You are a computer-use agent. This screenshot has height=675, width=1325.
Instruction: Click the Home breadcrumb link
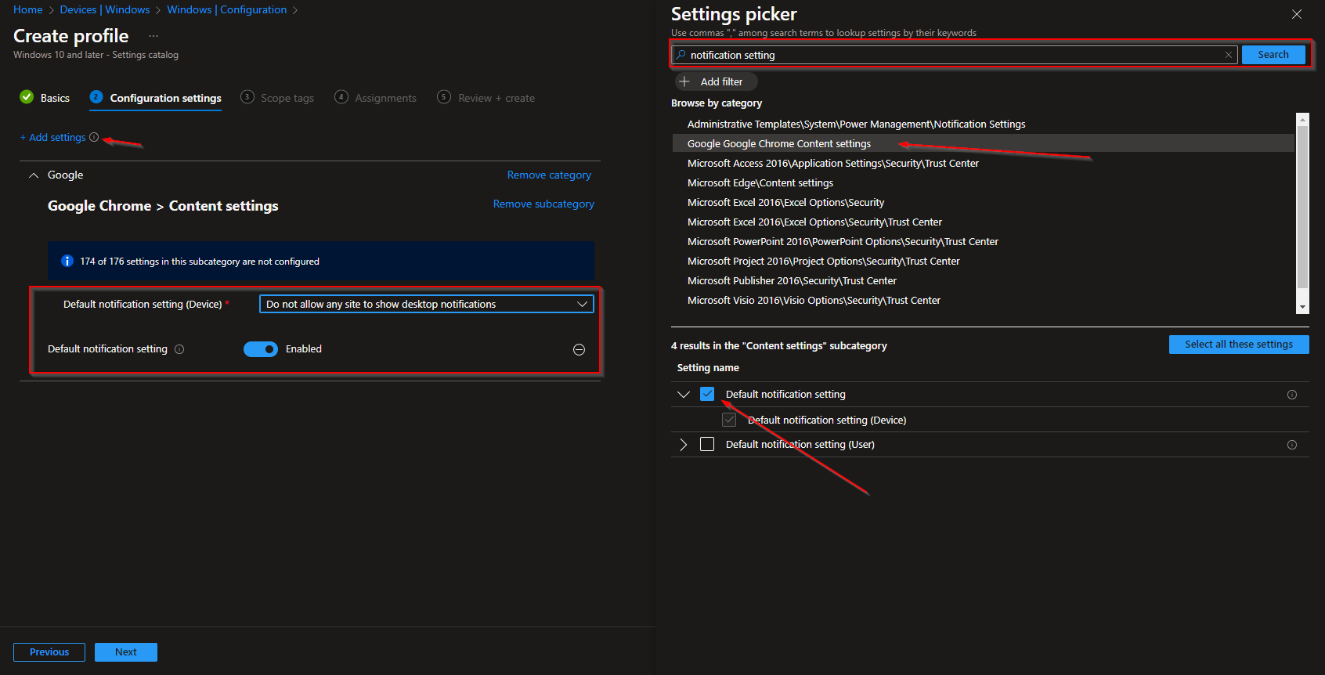[x=28, y=9]
